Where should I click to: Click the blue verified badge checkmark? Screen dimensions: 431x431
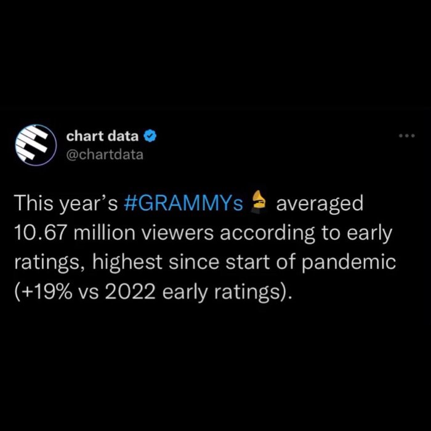pyautogui.click(x=150, y=136)
